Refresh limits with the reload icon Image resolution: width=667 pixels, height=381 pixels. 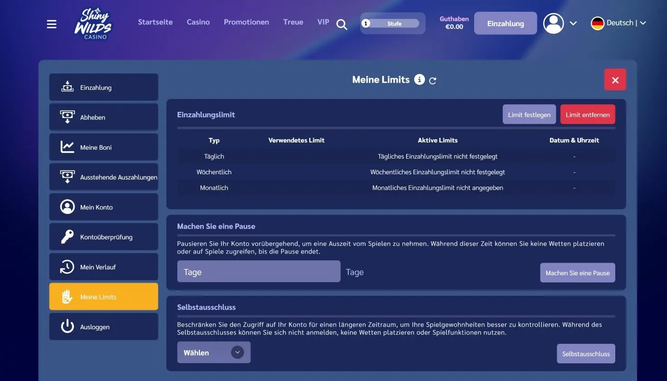(432, 81)
